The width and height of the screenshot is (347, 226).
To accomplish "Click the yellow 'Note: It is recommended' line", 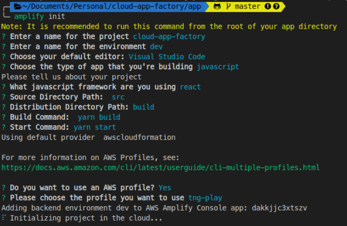I will coord(169,27).
